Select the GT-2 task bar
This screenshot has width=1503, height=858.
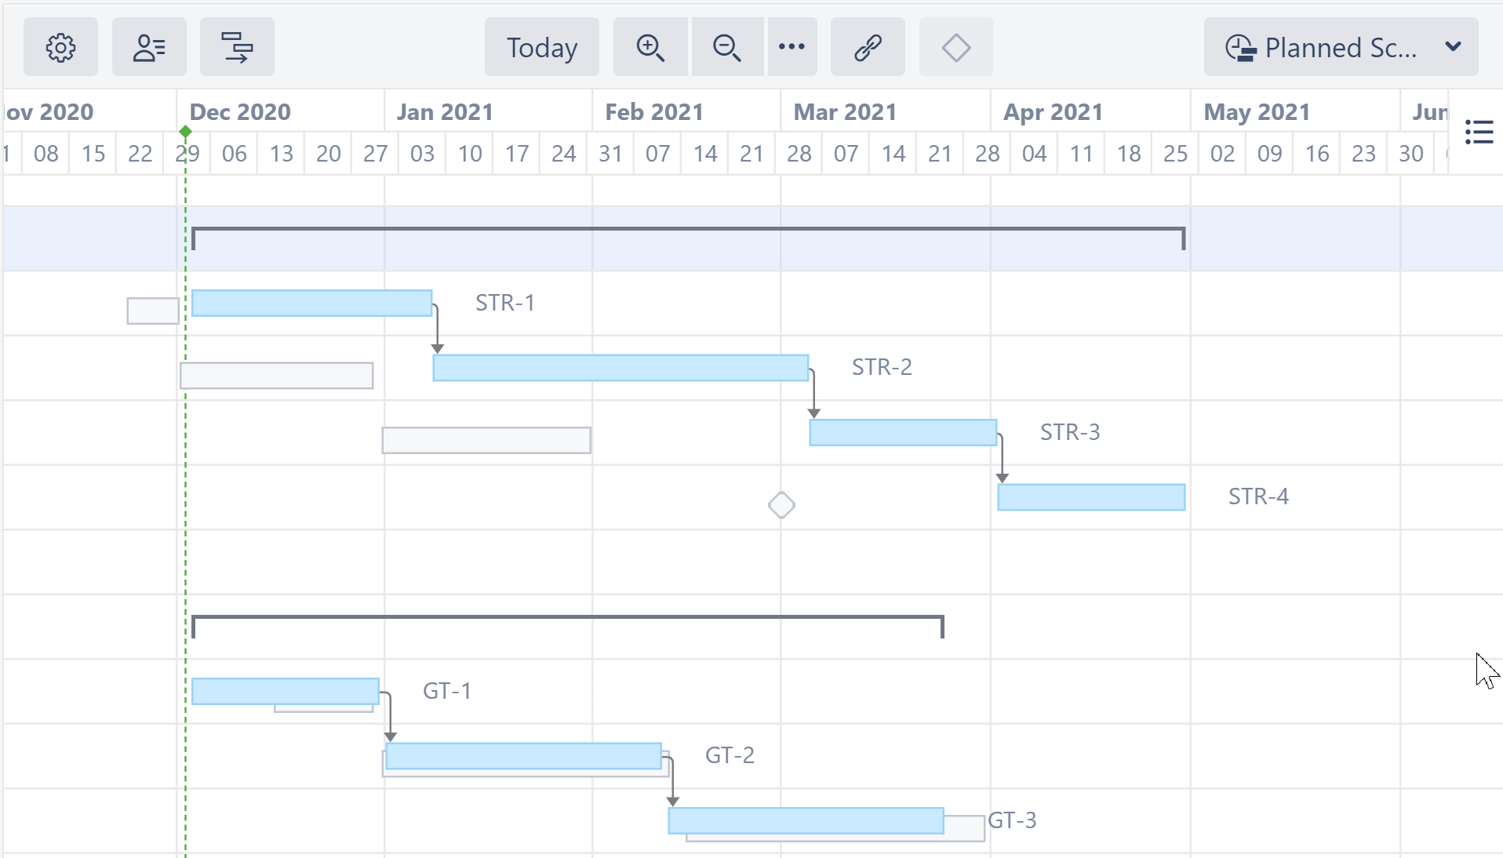523,756
